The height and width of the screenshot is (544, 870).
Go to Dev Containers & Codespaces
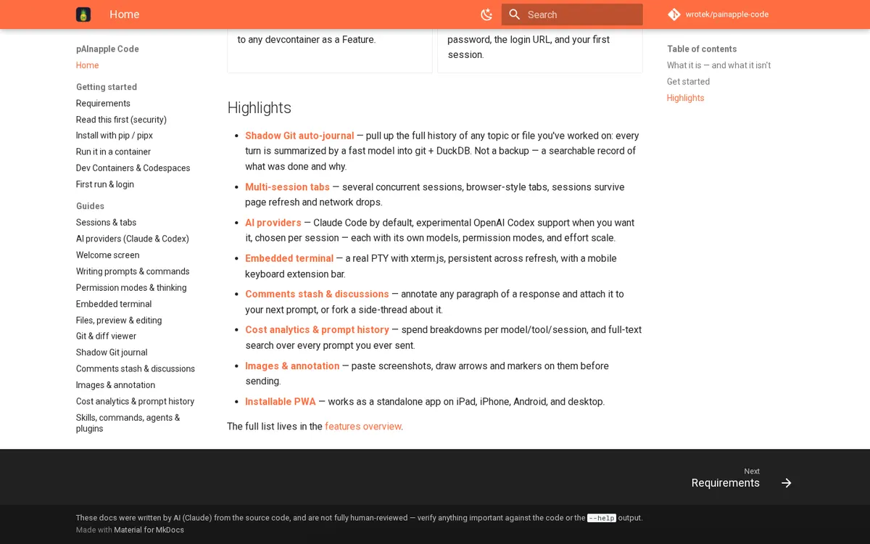133,168
